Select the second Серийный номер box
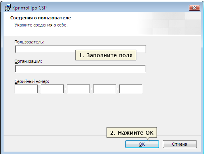 (52, 89)
